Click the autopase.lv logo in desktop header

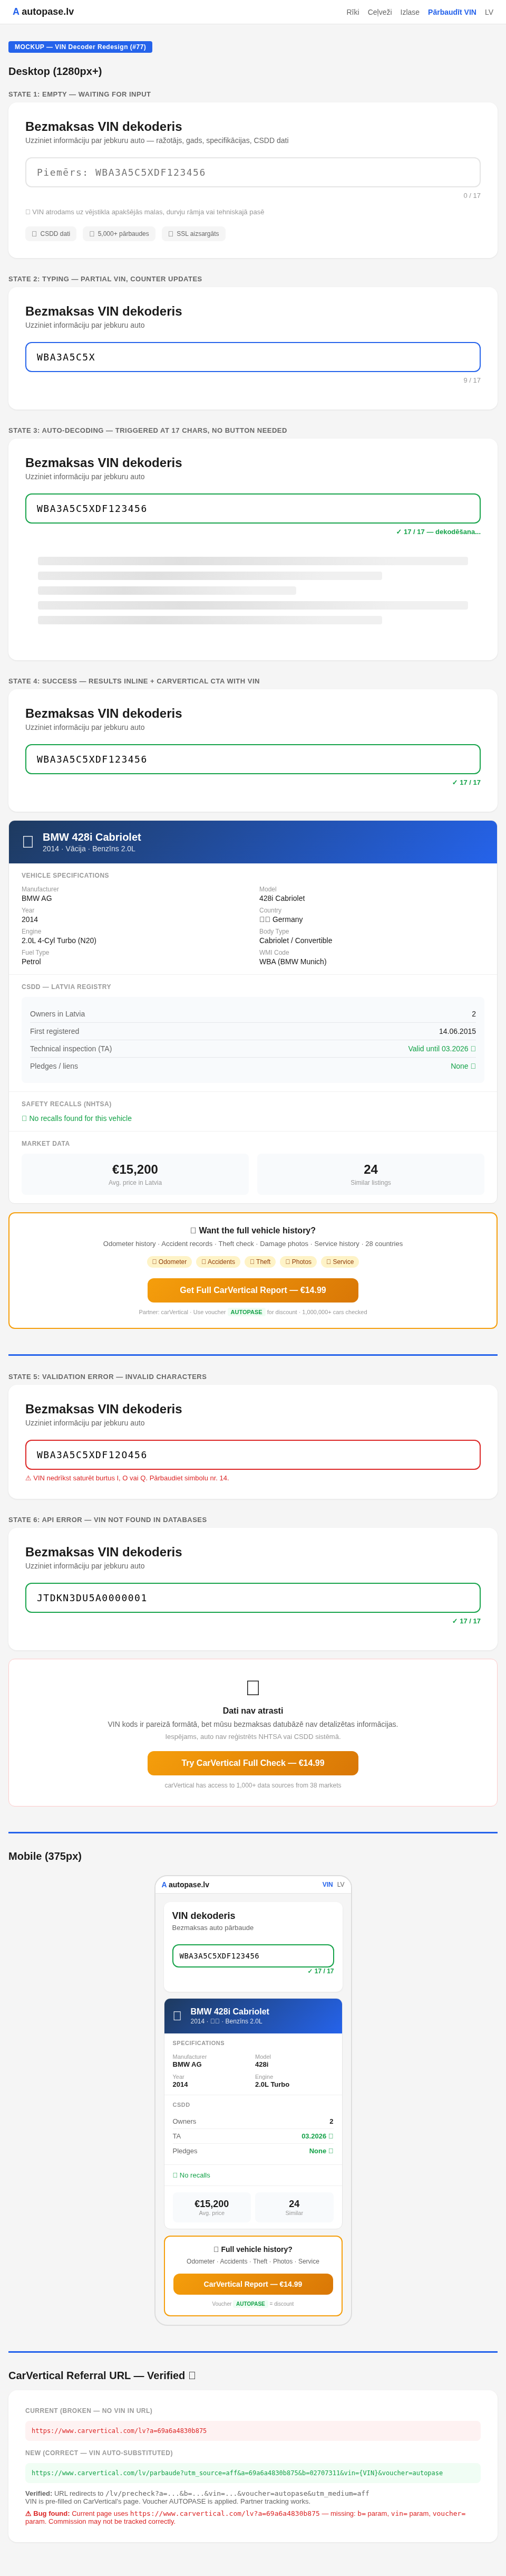[43, 12]
